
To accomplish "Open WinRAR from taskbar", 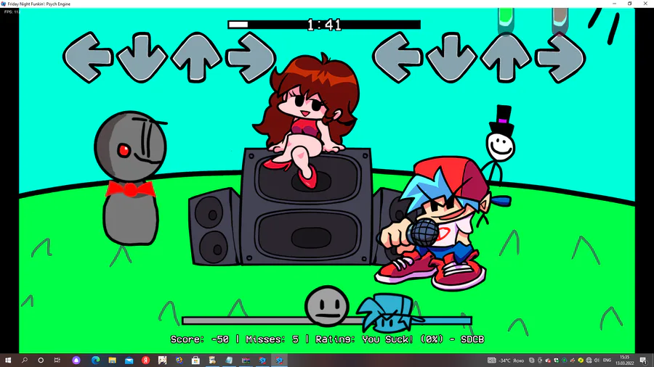I will (246, 360).
